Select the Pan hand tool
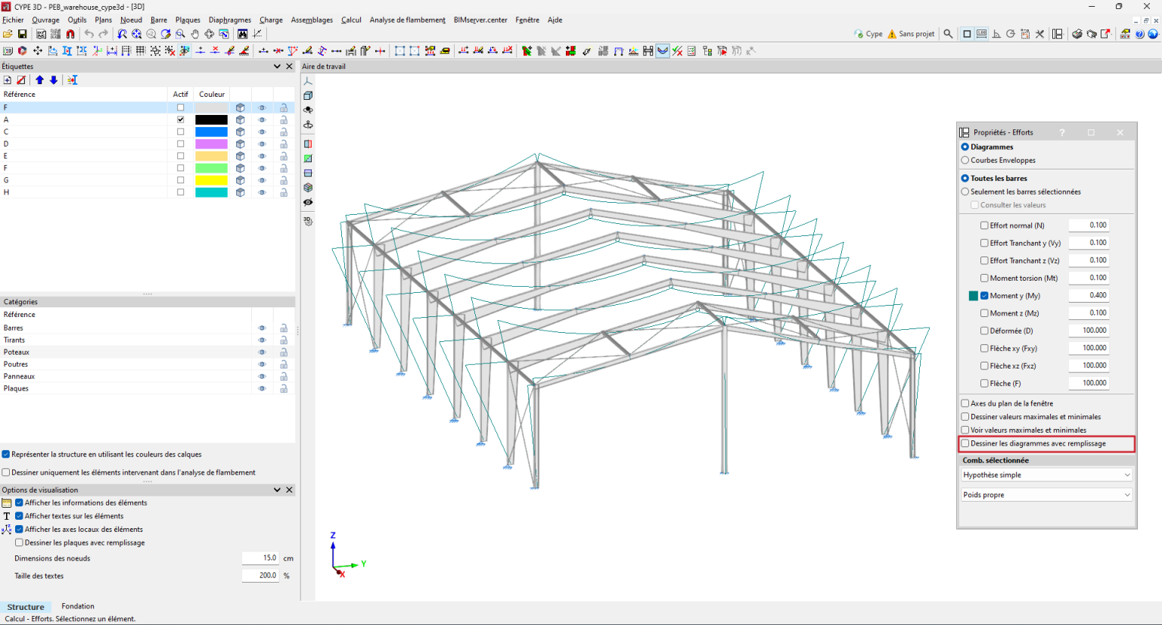The width and height of the screenshot is (1162, 625). coord(195,34)
